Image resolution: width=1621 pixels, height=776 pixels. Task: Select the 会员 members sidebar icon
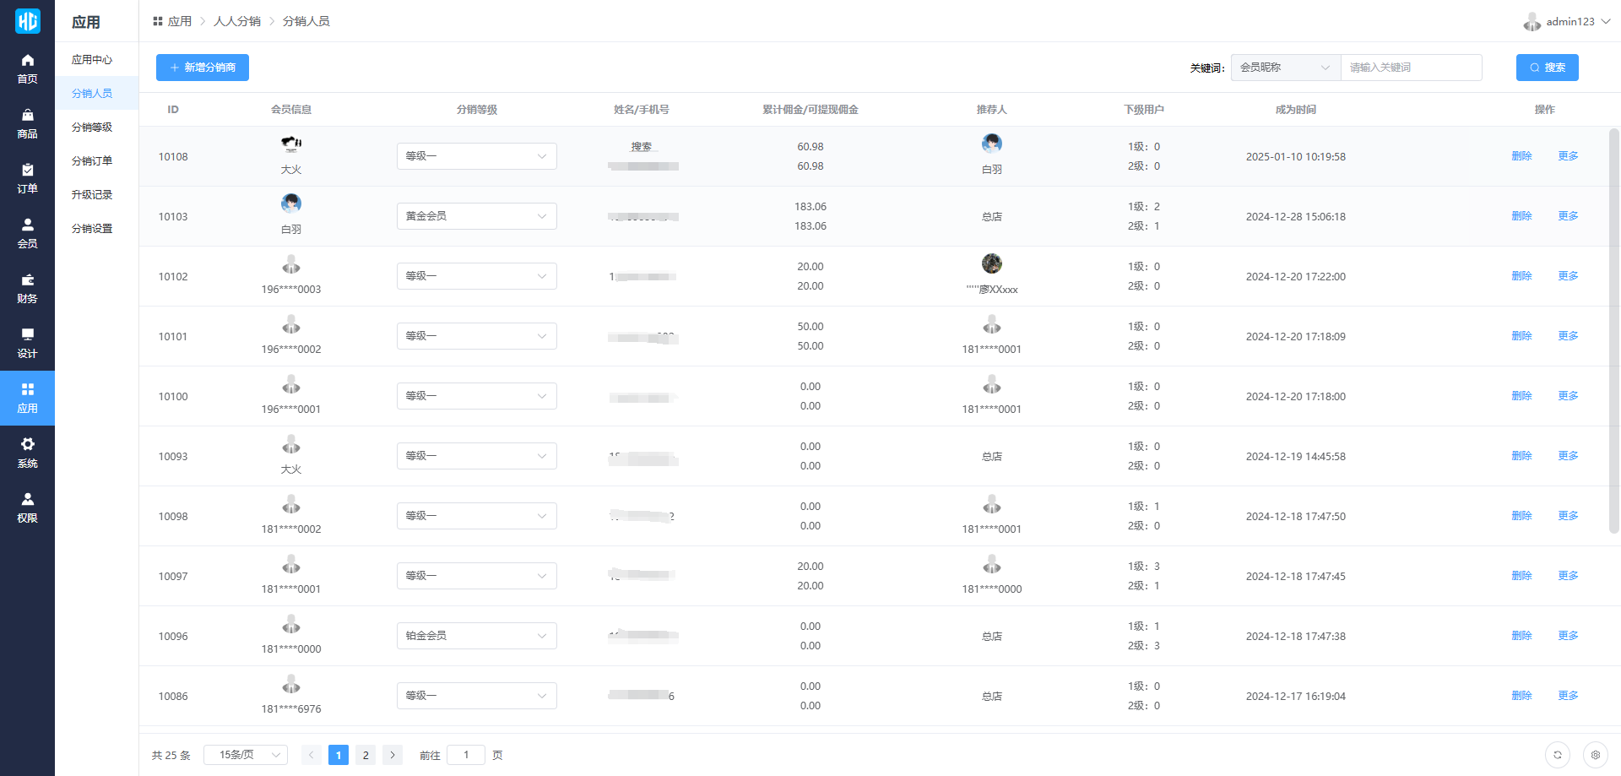tap(27, 233)
